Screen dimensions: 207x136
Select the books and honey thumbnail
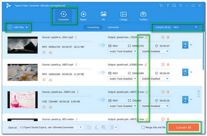(23, 73)
